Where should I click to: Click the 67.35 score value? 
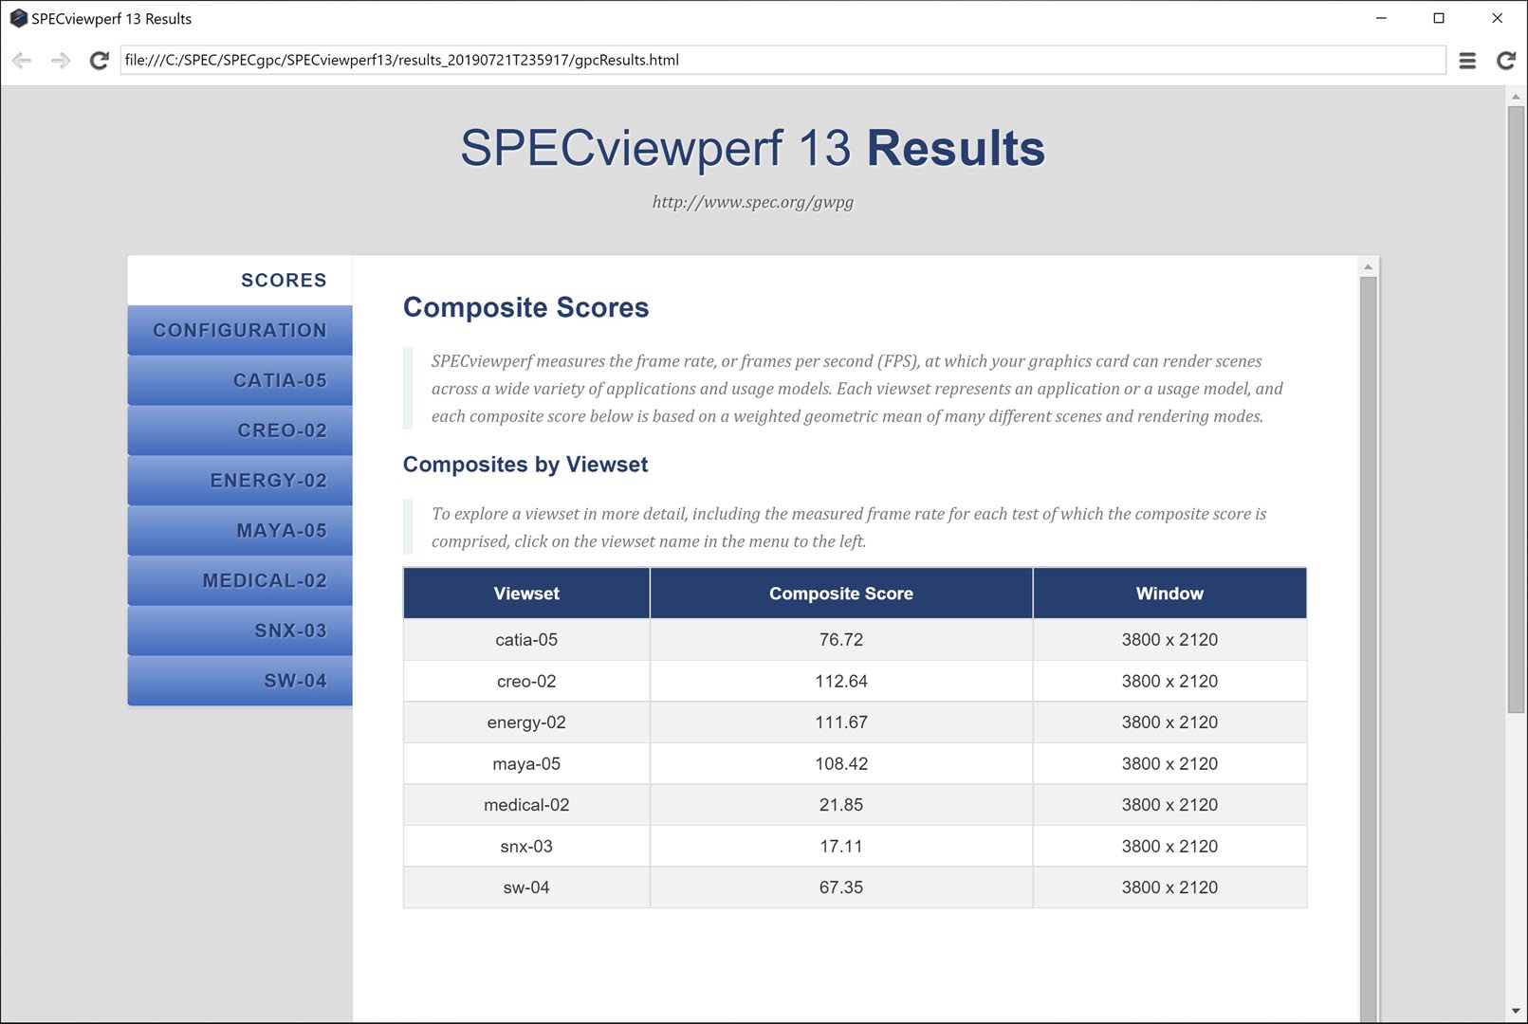click(841, 887)
